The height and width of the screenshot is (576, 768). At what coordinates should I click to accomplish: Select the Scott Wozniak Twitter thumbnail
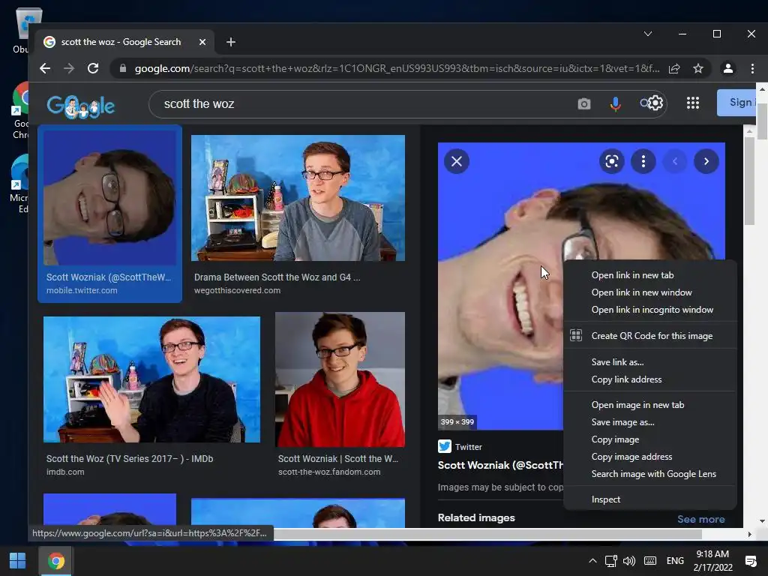coord(109,198)
